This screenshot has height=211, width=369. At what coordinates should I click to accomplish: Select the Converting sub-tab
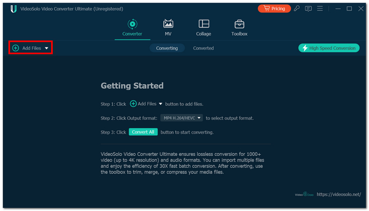pos(167,48)
